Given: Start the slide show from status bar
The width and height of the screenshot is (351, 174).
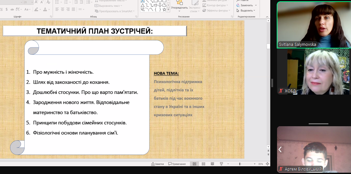Looking at the screenshot, I should (x=222, y=164).
